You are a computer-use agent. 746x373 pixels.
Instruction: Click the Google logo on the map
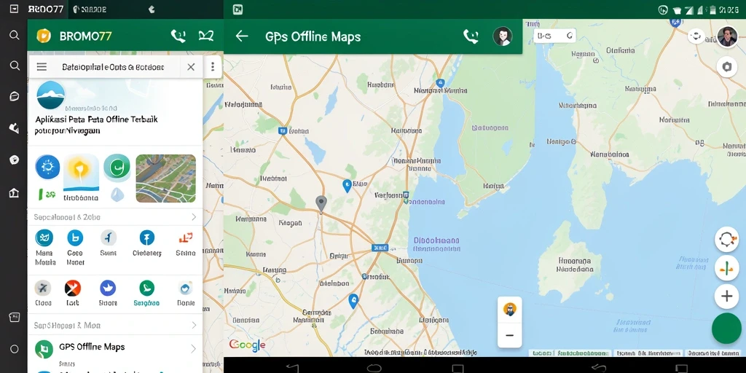pos(248,345)
